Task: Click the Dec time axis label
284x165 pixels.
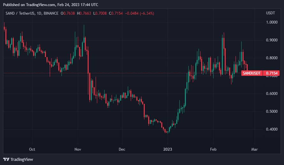Action: point(122,149)
